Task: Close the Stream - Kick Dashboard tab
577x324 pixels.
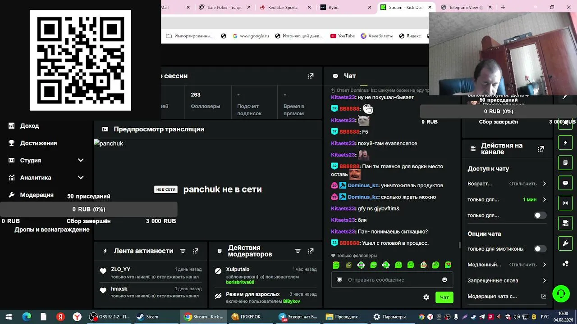Action: [430, 7]
